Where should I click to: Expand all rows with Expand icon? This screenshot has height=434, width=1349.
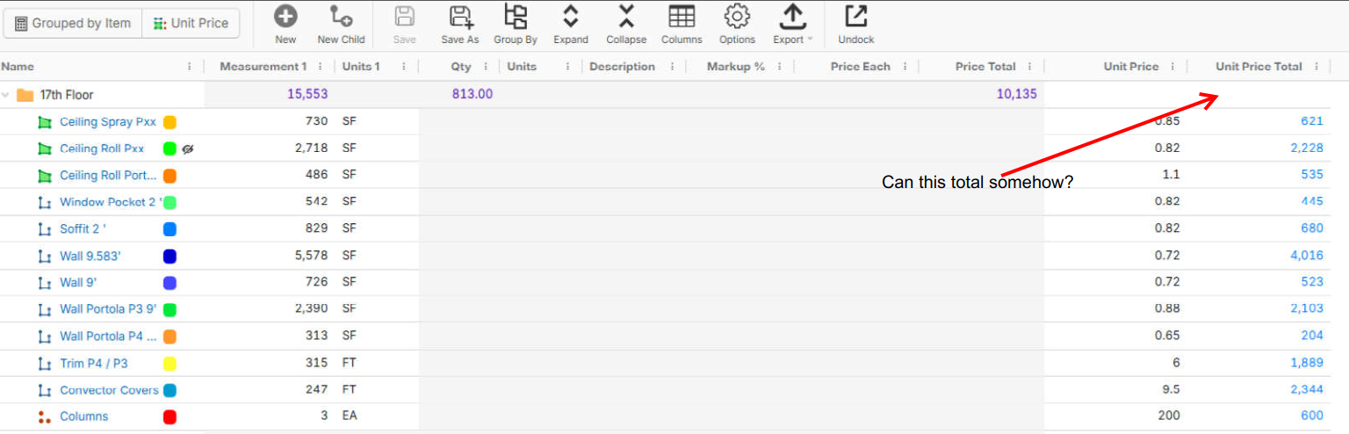[x=570, y=17]
